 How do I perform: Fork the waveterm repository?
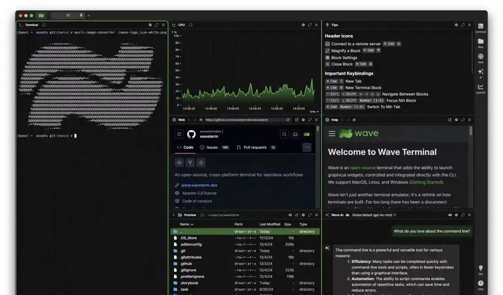190,163
